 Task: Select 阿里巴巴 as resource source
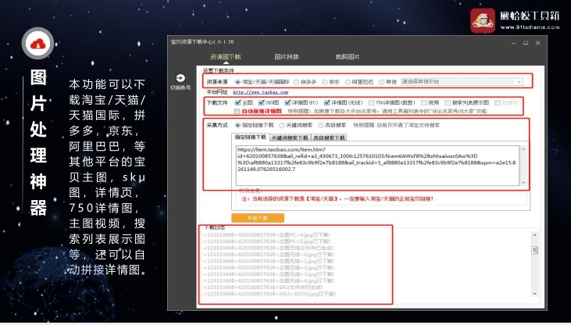348,82
